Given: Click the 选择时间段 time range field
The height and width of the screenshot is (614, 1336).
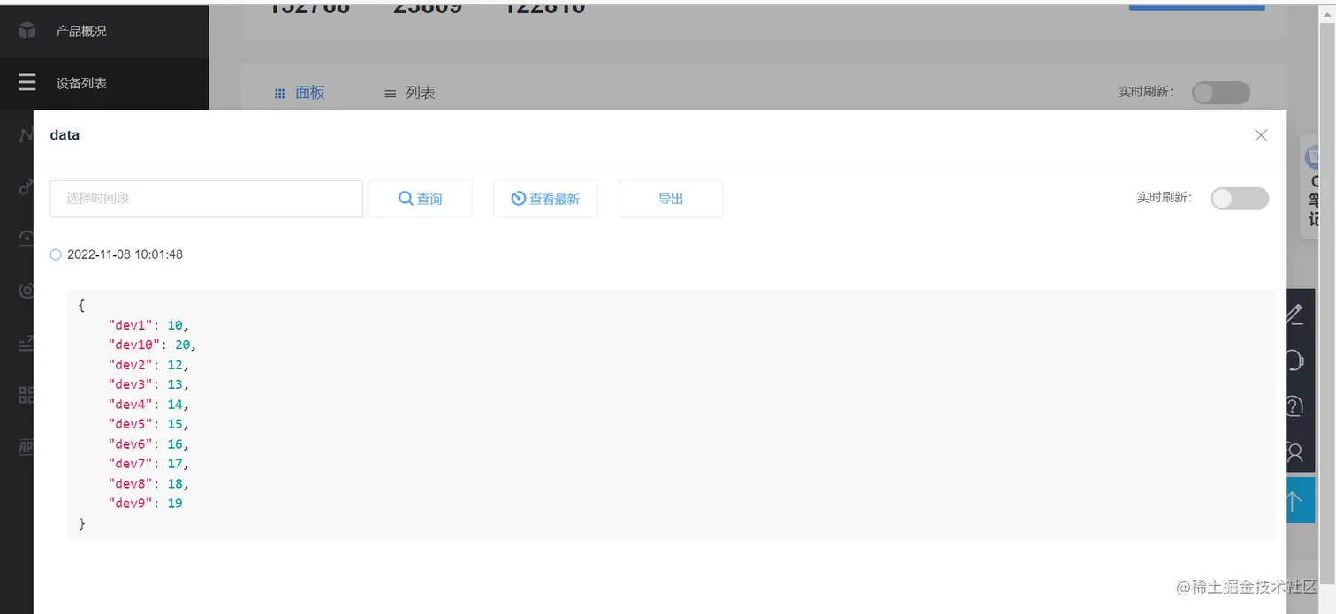Looking at the screenshot, I should [x=207, y=199].
